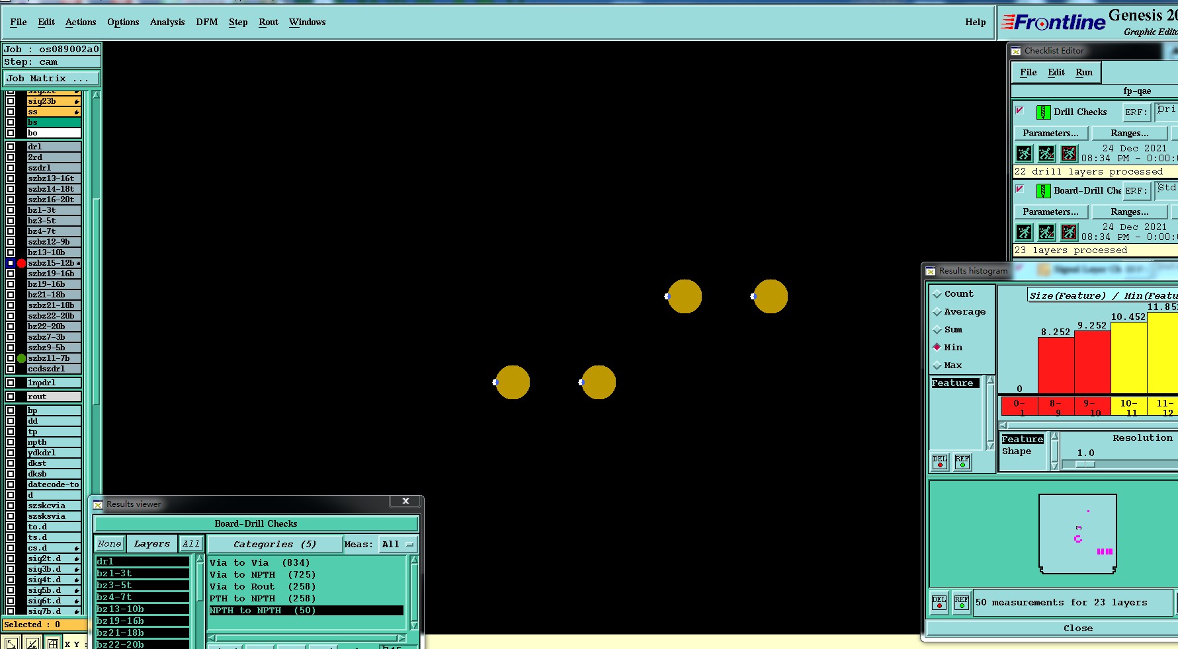This screenshot has height=649, width=1178.
Task: Click down arrow beside histogram Feature list
Action: [990, 446]
